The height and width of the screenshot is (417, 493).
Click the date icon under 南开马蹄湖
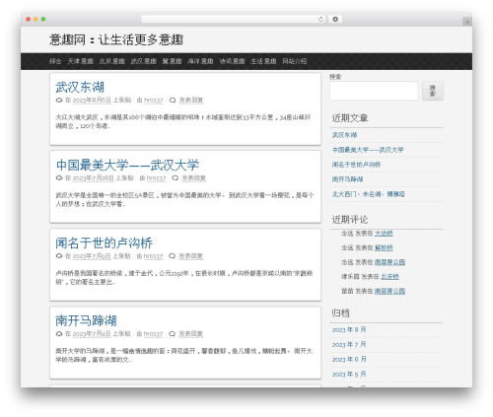59,334
